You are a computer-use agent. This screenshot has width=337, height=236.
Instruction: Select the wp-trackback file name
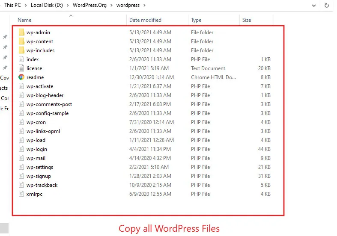(42, 185)
